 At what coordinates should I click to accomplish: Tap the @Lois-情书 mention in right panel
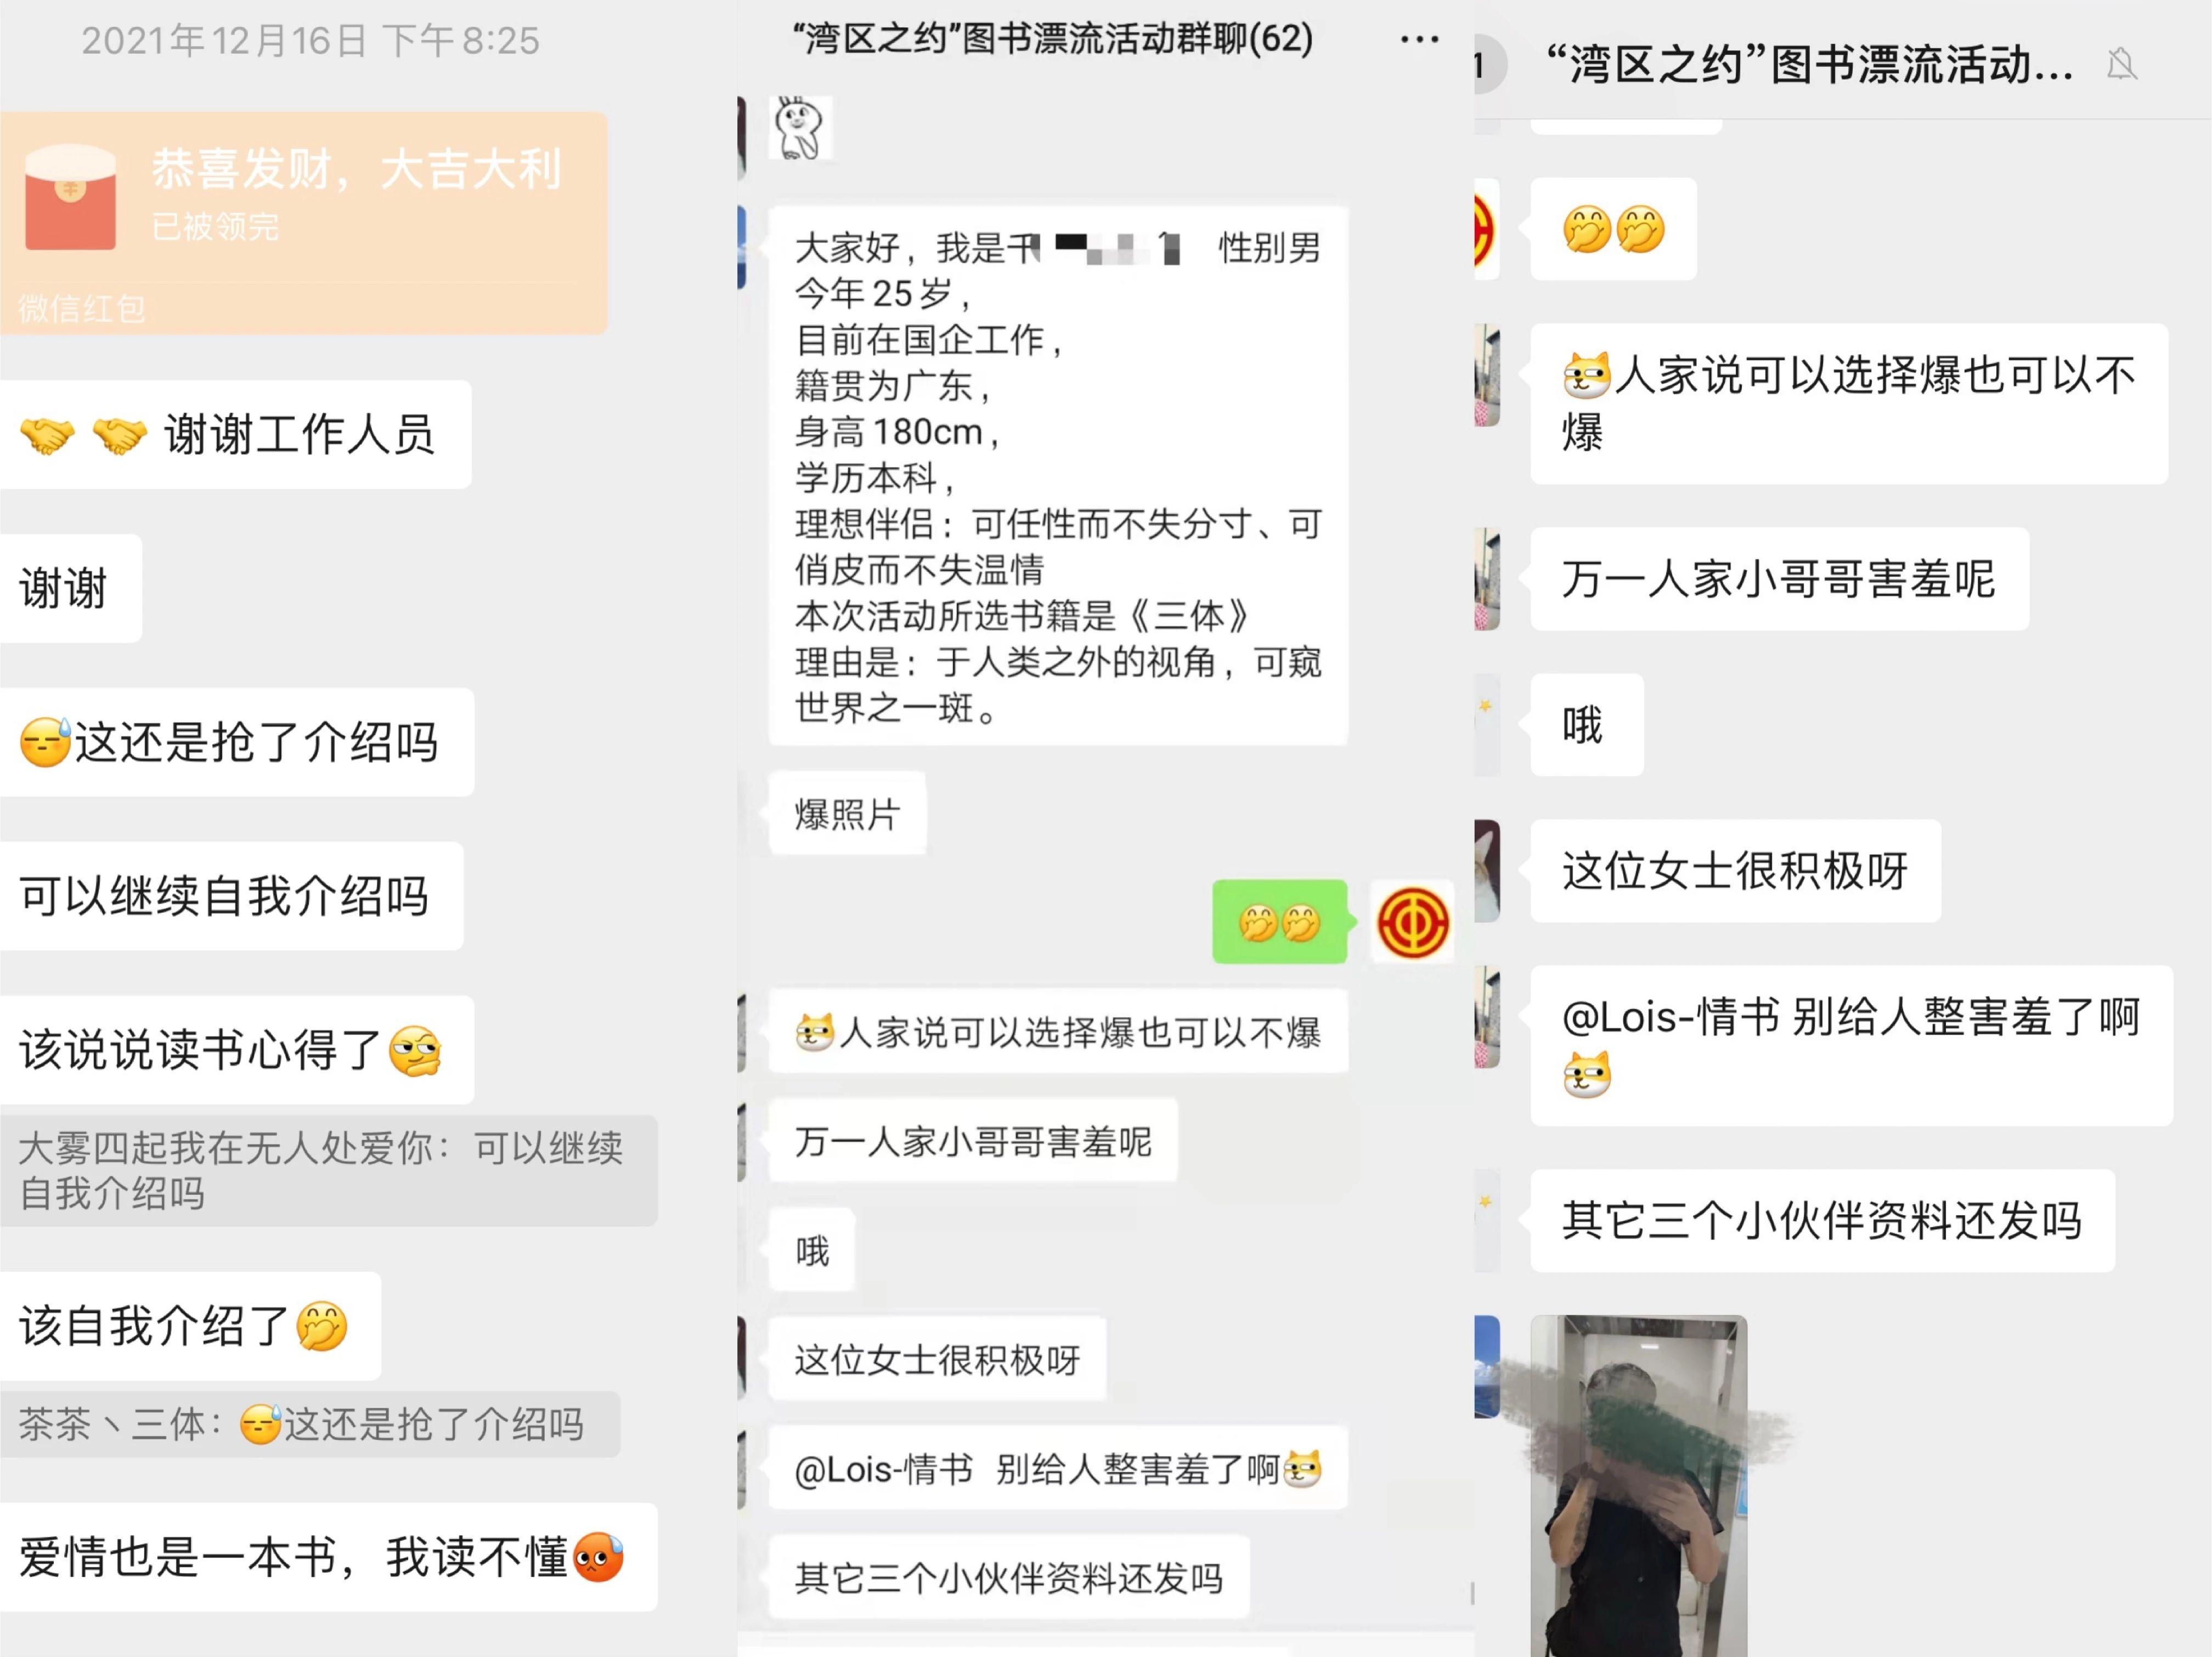(1671, 1017)
